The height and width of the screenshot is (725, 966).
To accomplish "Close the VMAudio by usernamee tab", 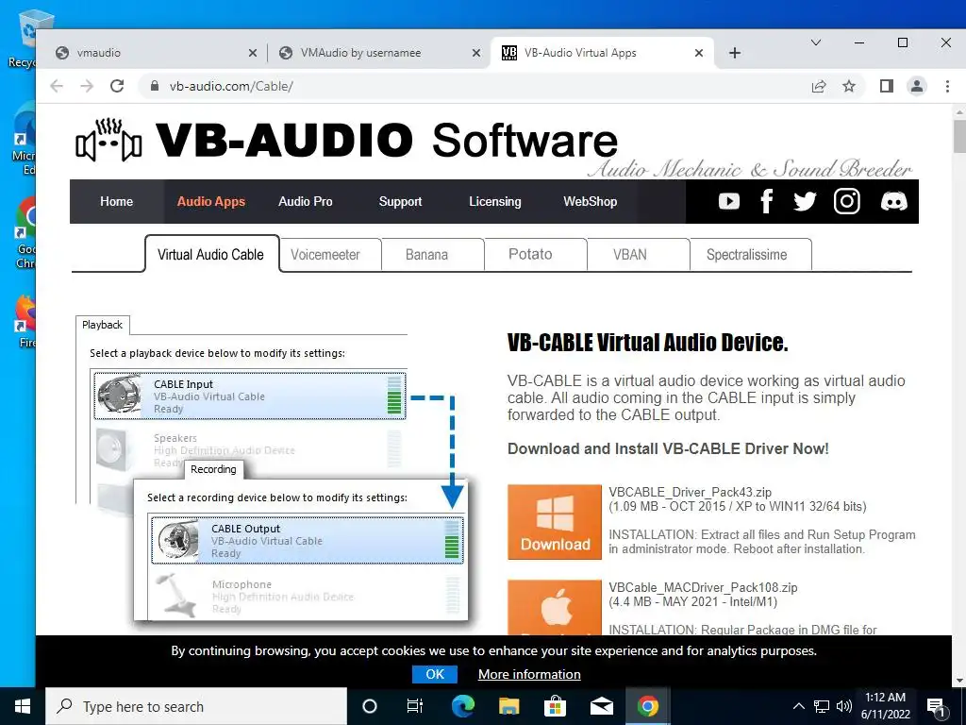I will click(x=476, y=53).
